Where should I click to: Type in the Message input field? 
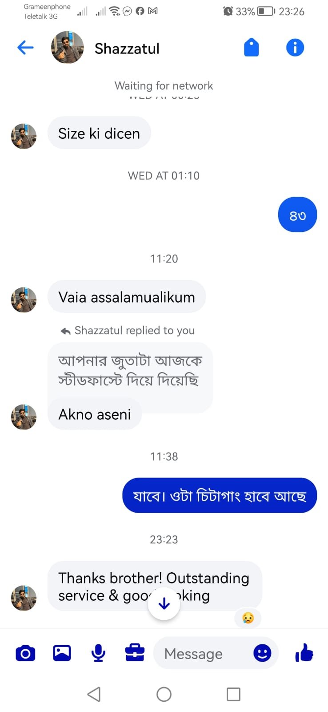click(x=200, y=653)
